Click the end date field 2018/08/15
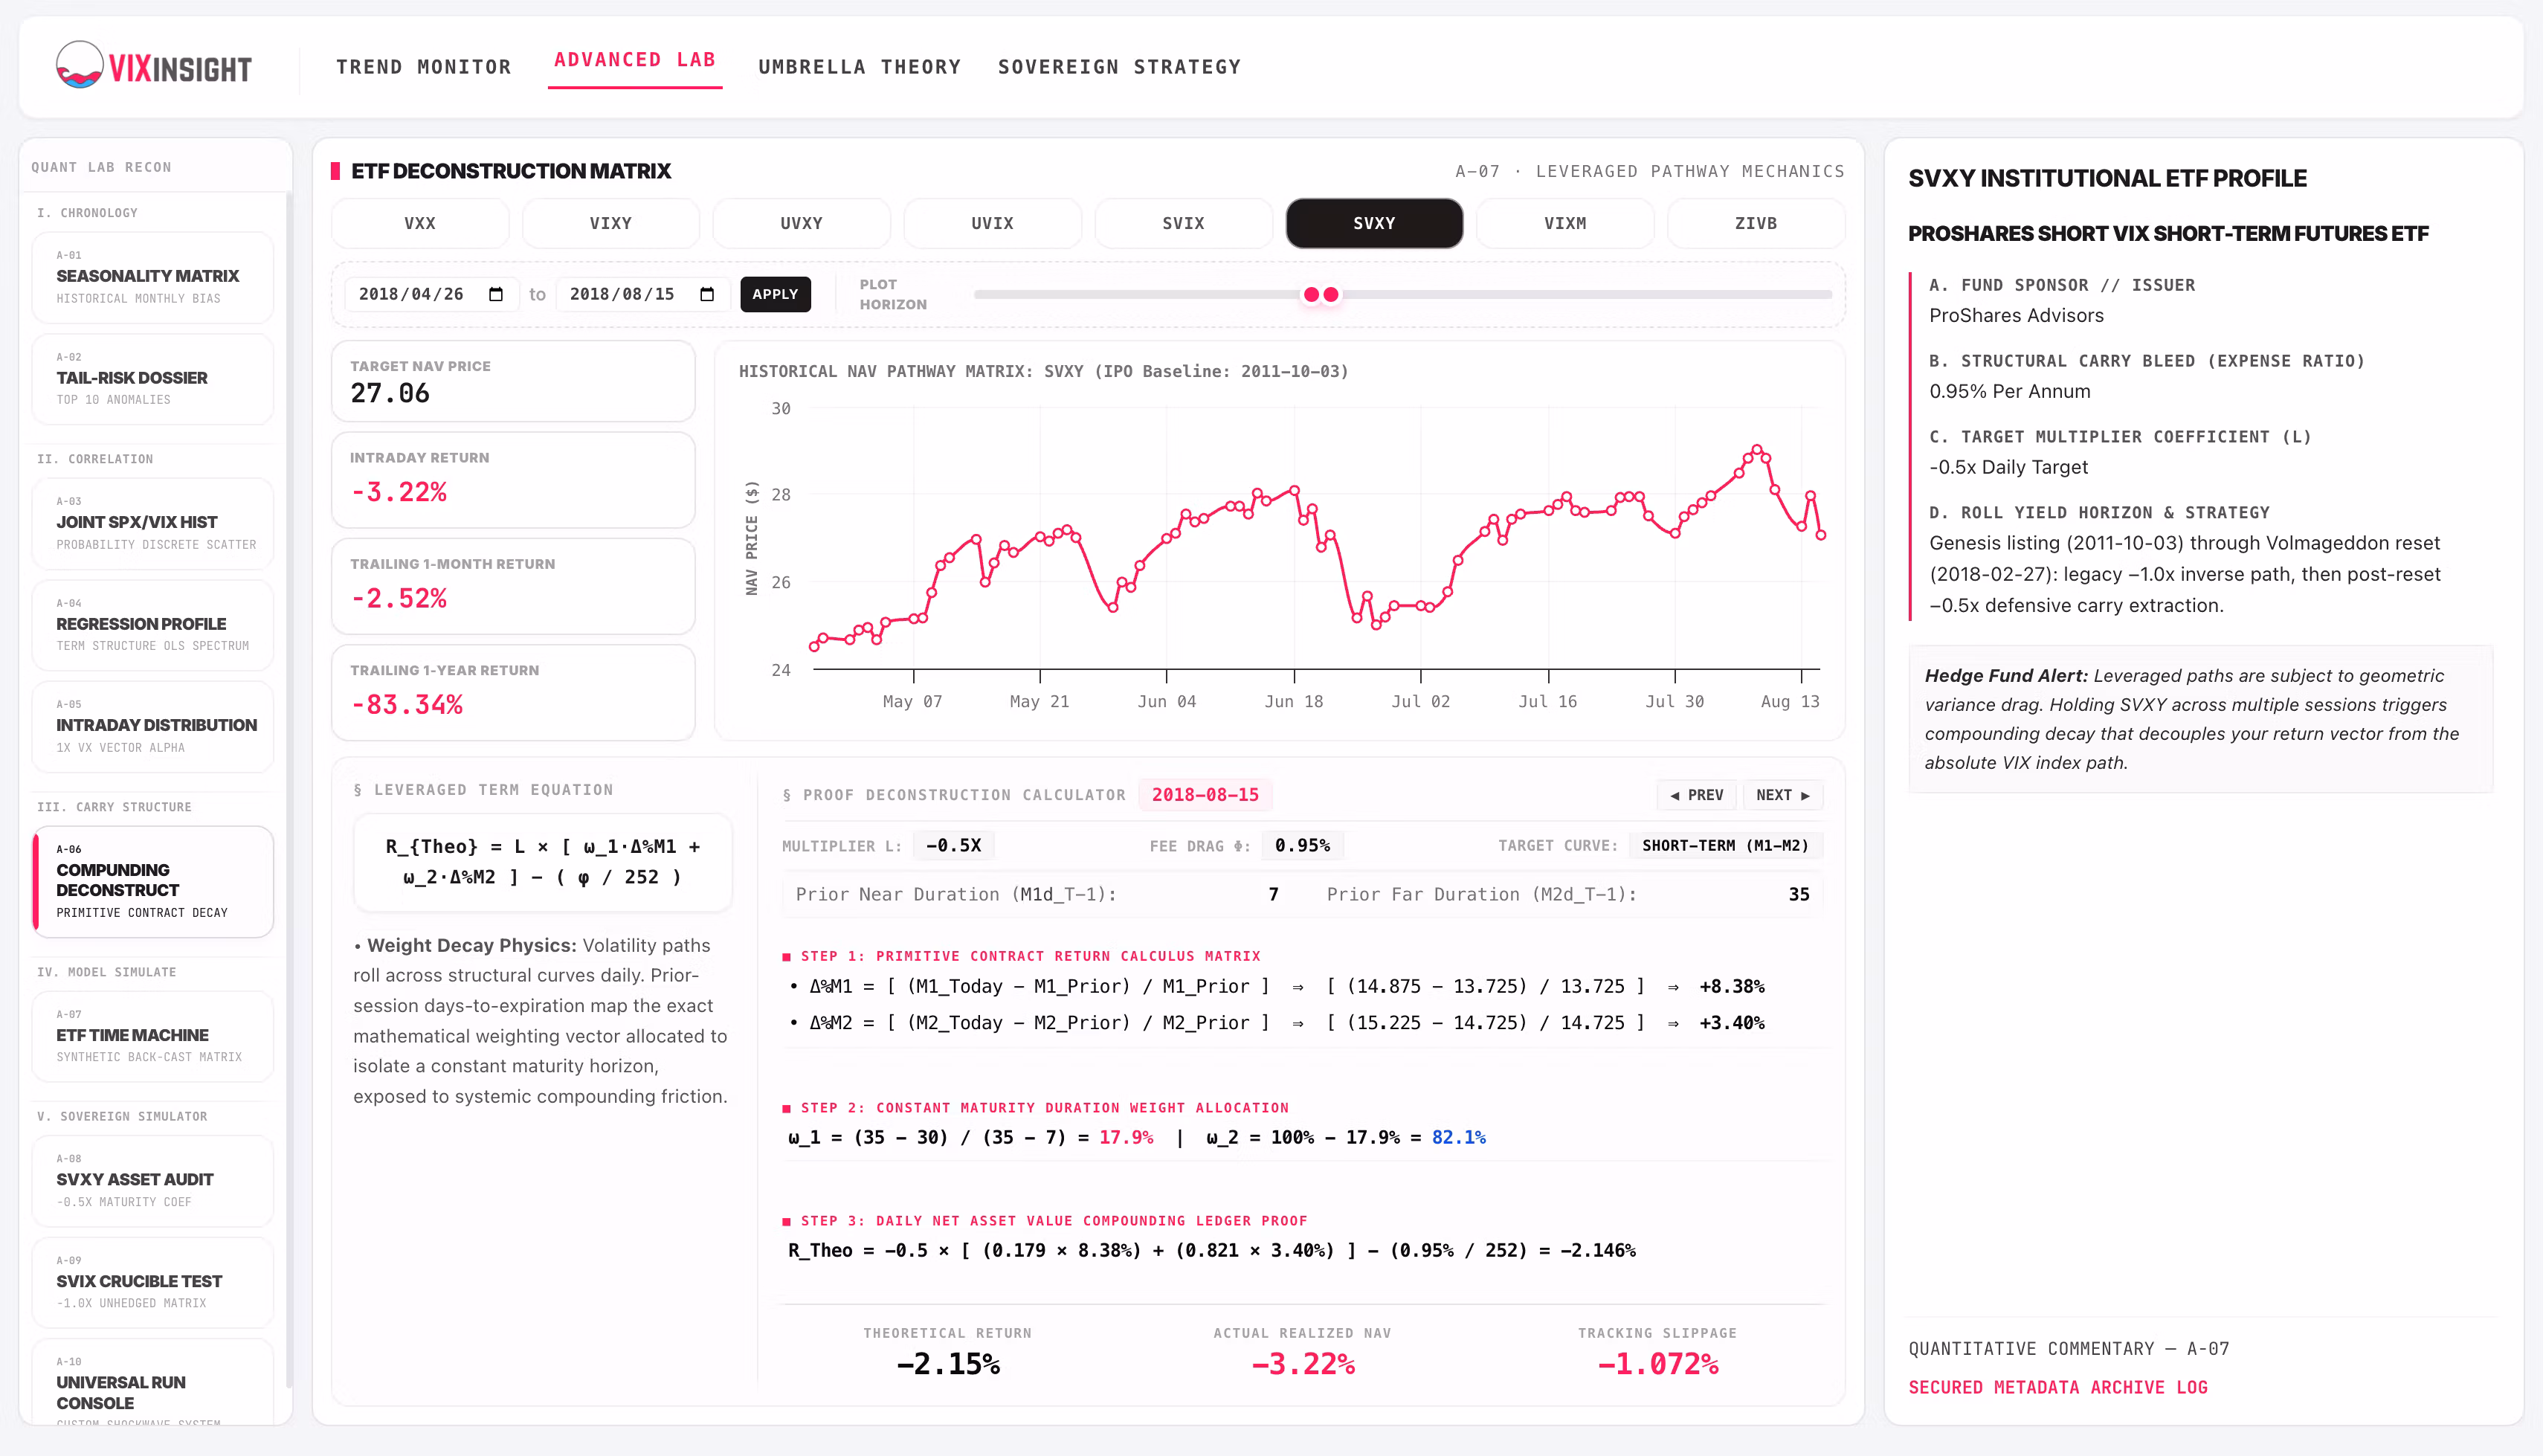Image resolution: width=2543 pixels, height=1456 pixels. pos(642,294)
